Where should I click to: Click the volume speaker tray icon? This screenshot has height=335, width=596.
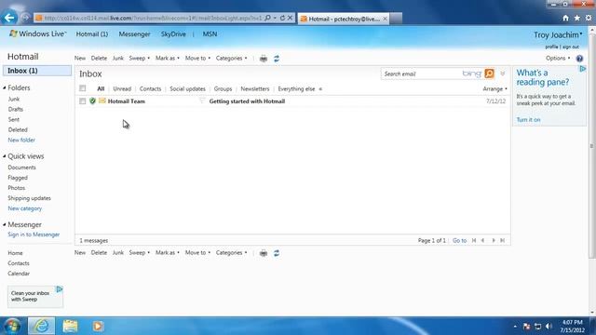point(549,327)
